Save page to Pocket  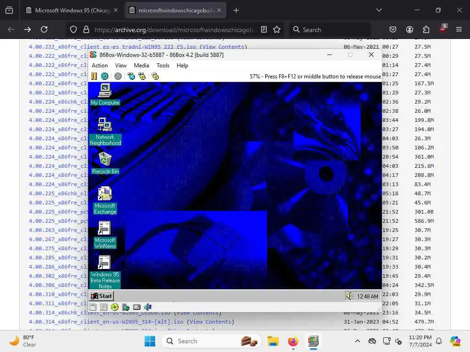(x=393, y=29)
